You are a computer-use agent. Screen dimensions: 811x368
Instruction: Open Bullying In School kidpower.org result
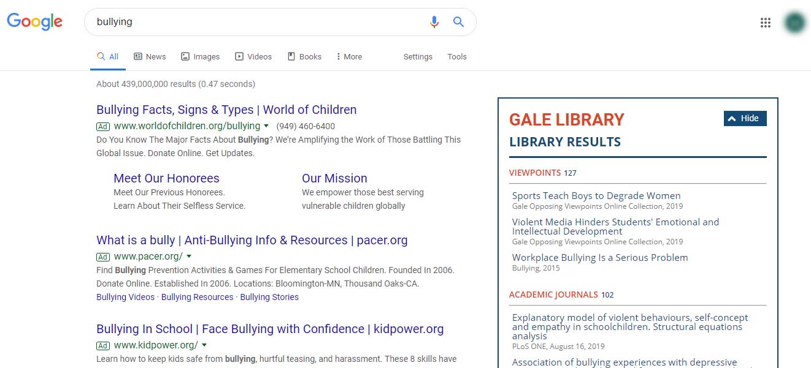[270, 329]
